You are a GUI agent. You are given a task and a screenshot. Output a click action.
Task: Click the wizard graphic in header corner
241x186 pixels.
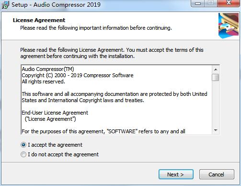(229, 26)
